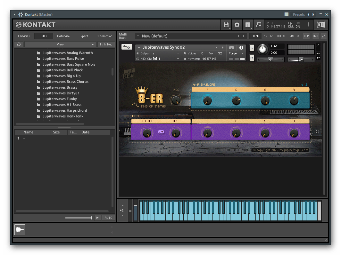
Task: Sort files by the Name column header
Action: (x=36, y=132)
